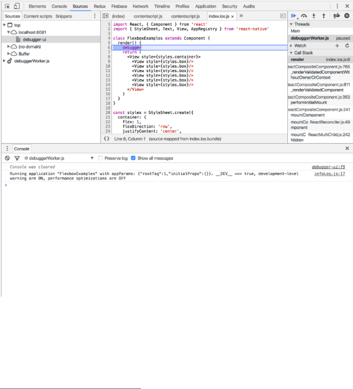This screenshot has width=353, height=389.
Task: Click the highlighted debugger statement line
Action: (200, 47)
